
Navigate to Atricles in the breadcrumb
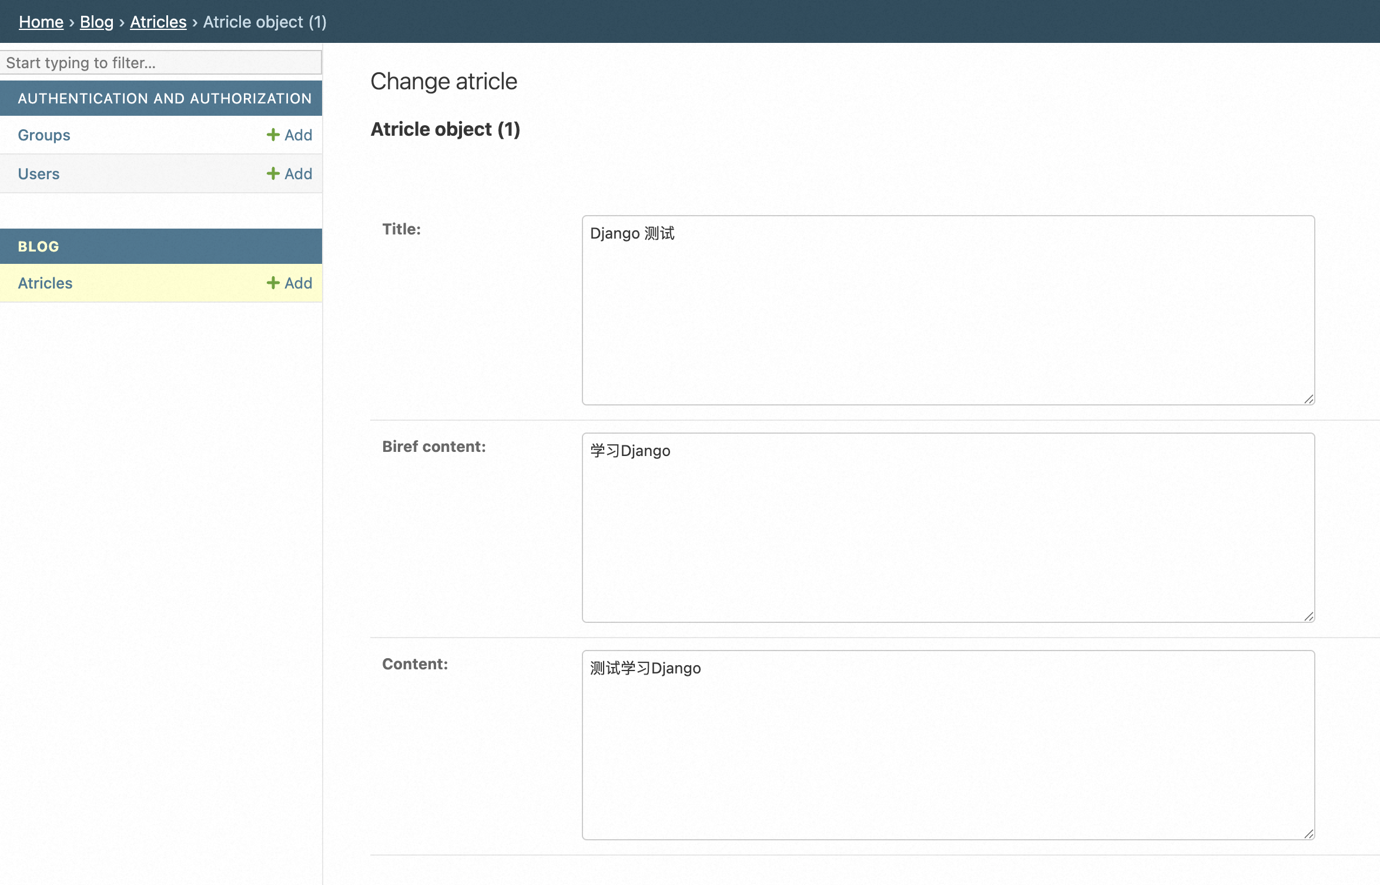point(158,22)
